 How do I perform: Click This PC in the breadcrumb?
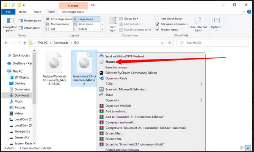[x=43, y=43]
